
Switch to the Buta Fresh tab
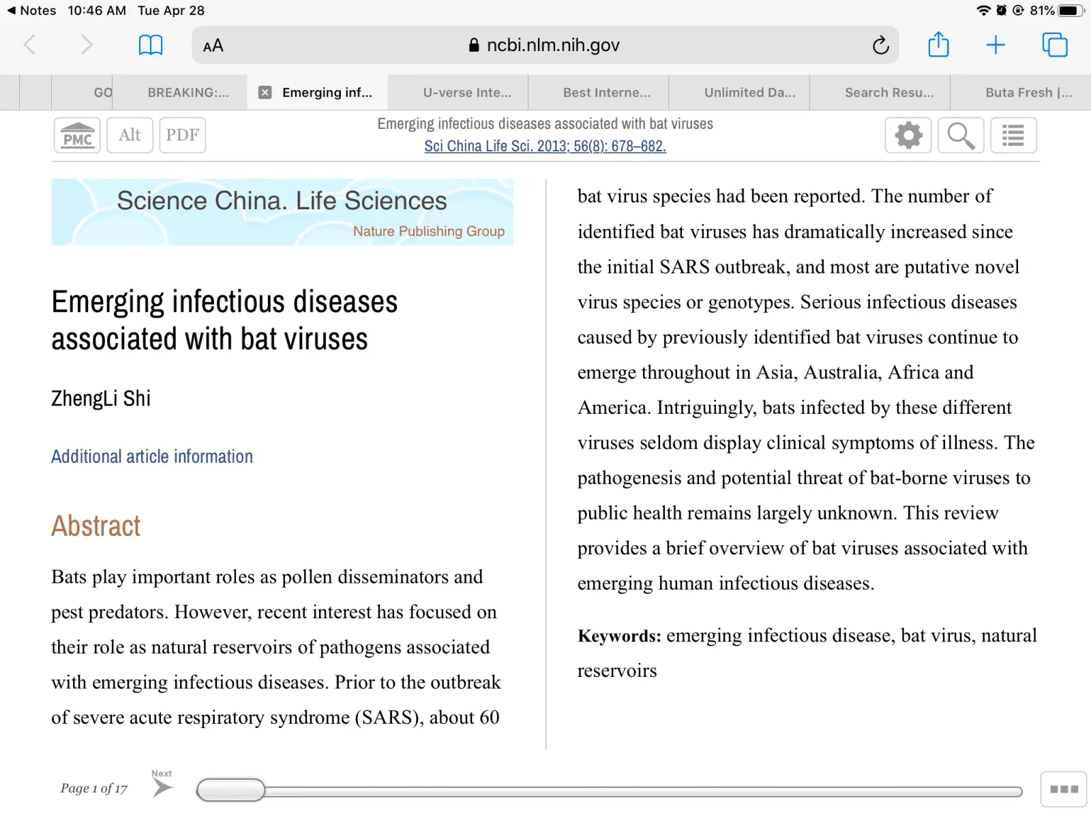pyautogui.click(x=1028, y=93)
